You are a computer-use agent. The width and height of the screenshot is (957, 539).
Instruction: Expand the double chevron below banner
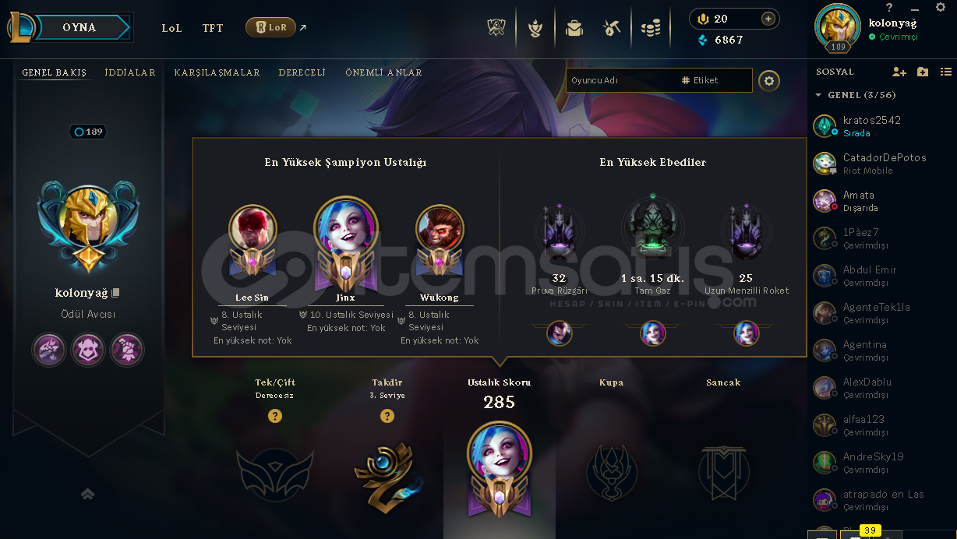coord(87,494)
